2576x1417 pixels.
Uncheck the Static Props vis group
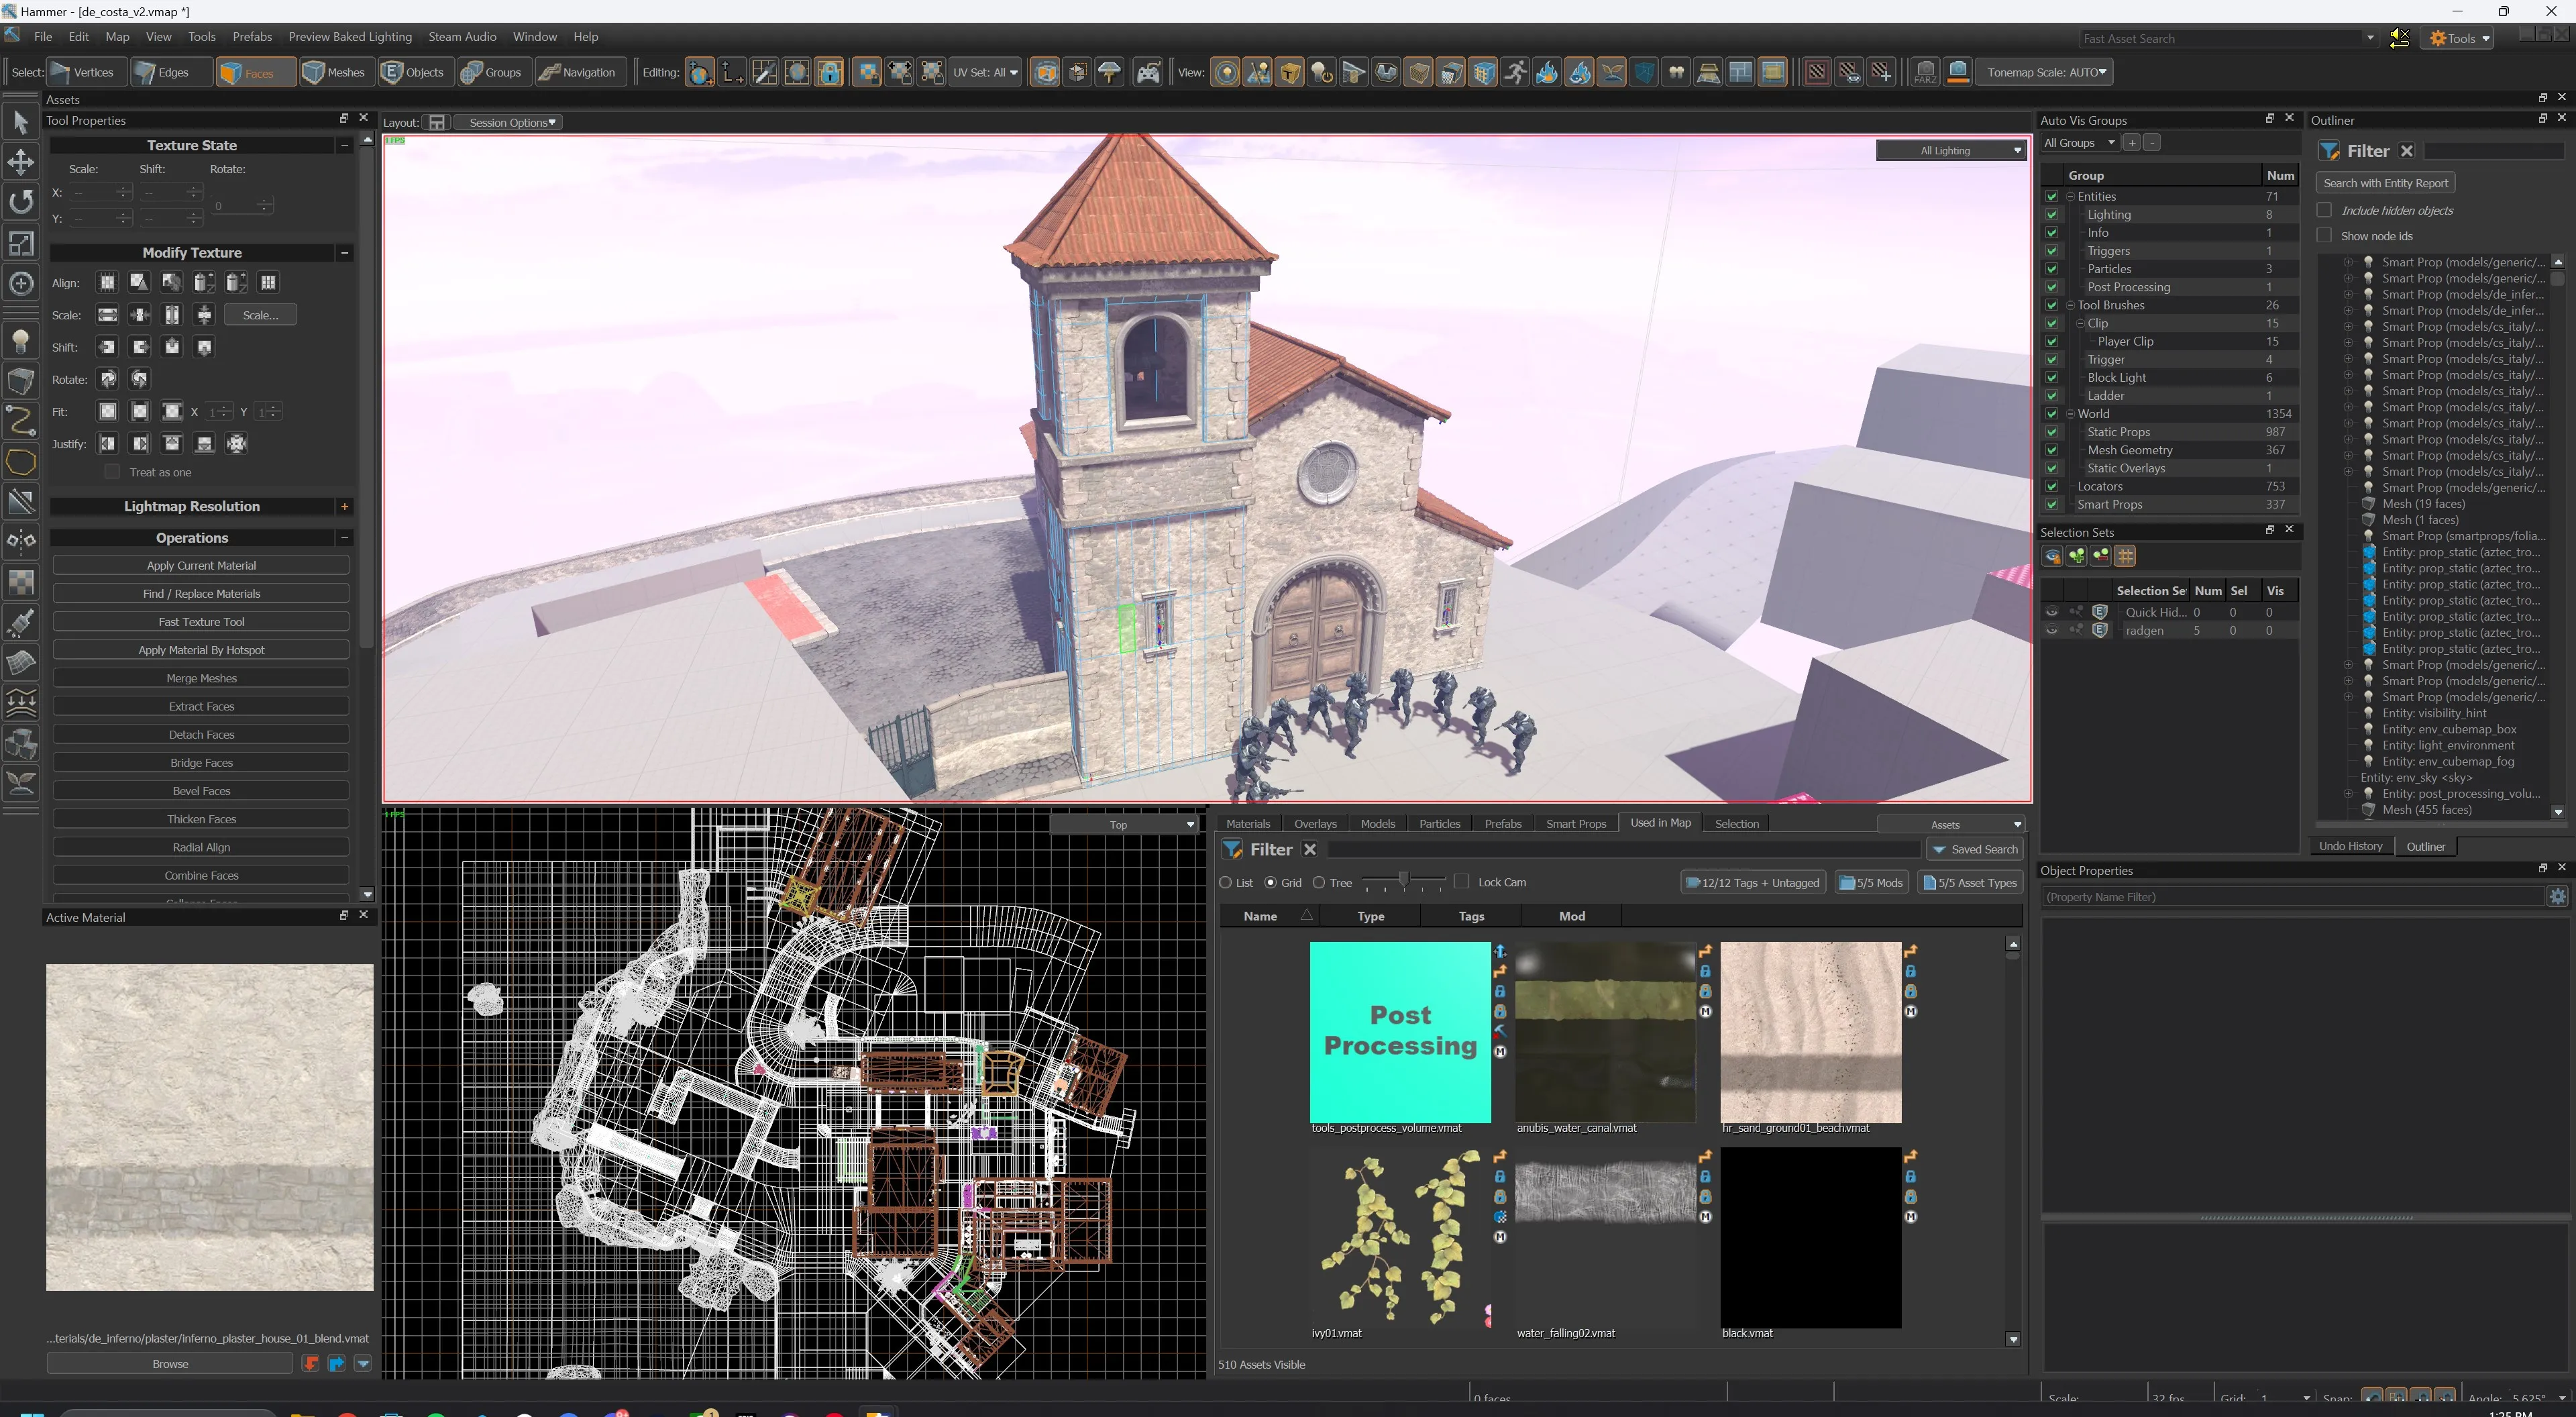coord(2051,432)
